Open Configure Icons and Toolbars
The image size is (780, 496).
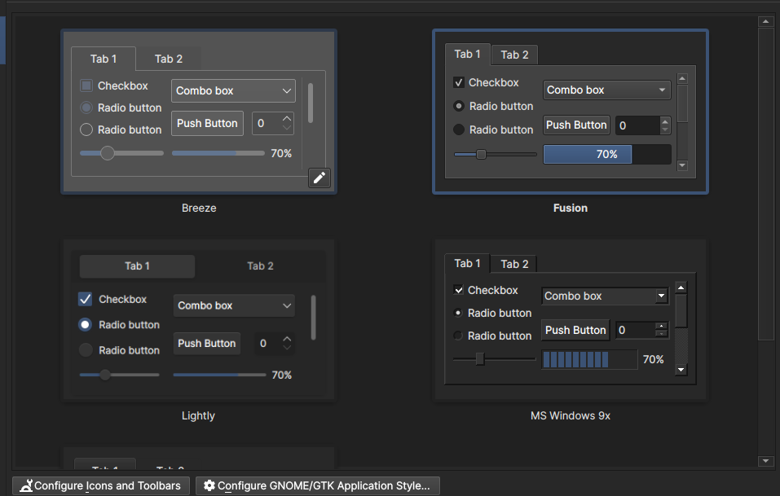(x=101, y=485)
